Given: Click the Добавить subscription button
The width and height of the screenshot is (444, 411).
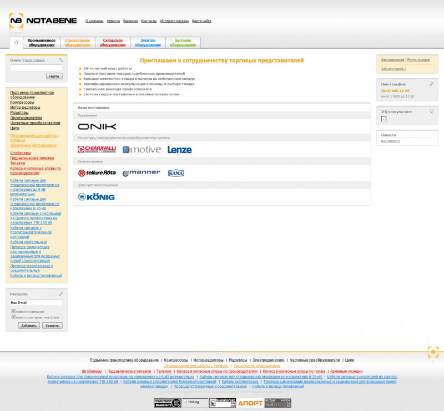Looking at the screenshot, I should [x=29, y=326].
